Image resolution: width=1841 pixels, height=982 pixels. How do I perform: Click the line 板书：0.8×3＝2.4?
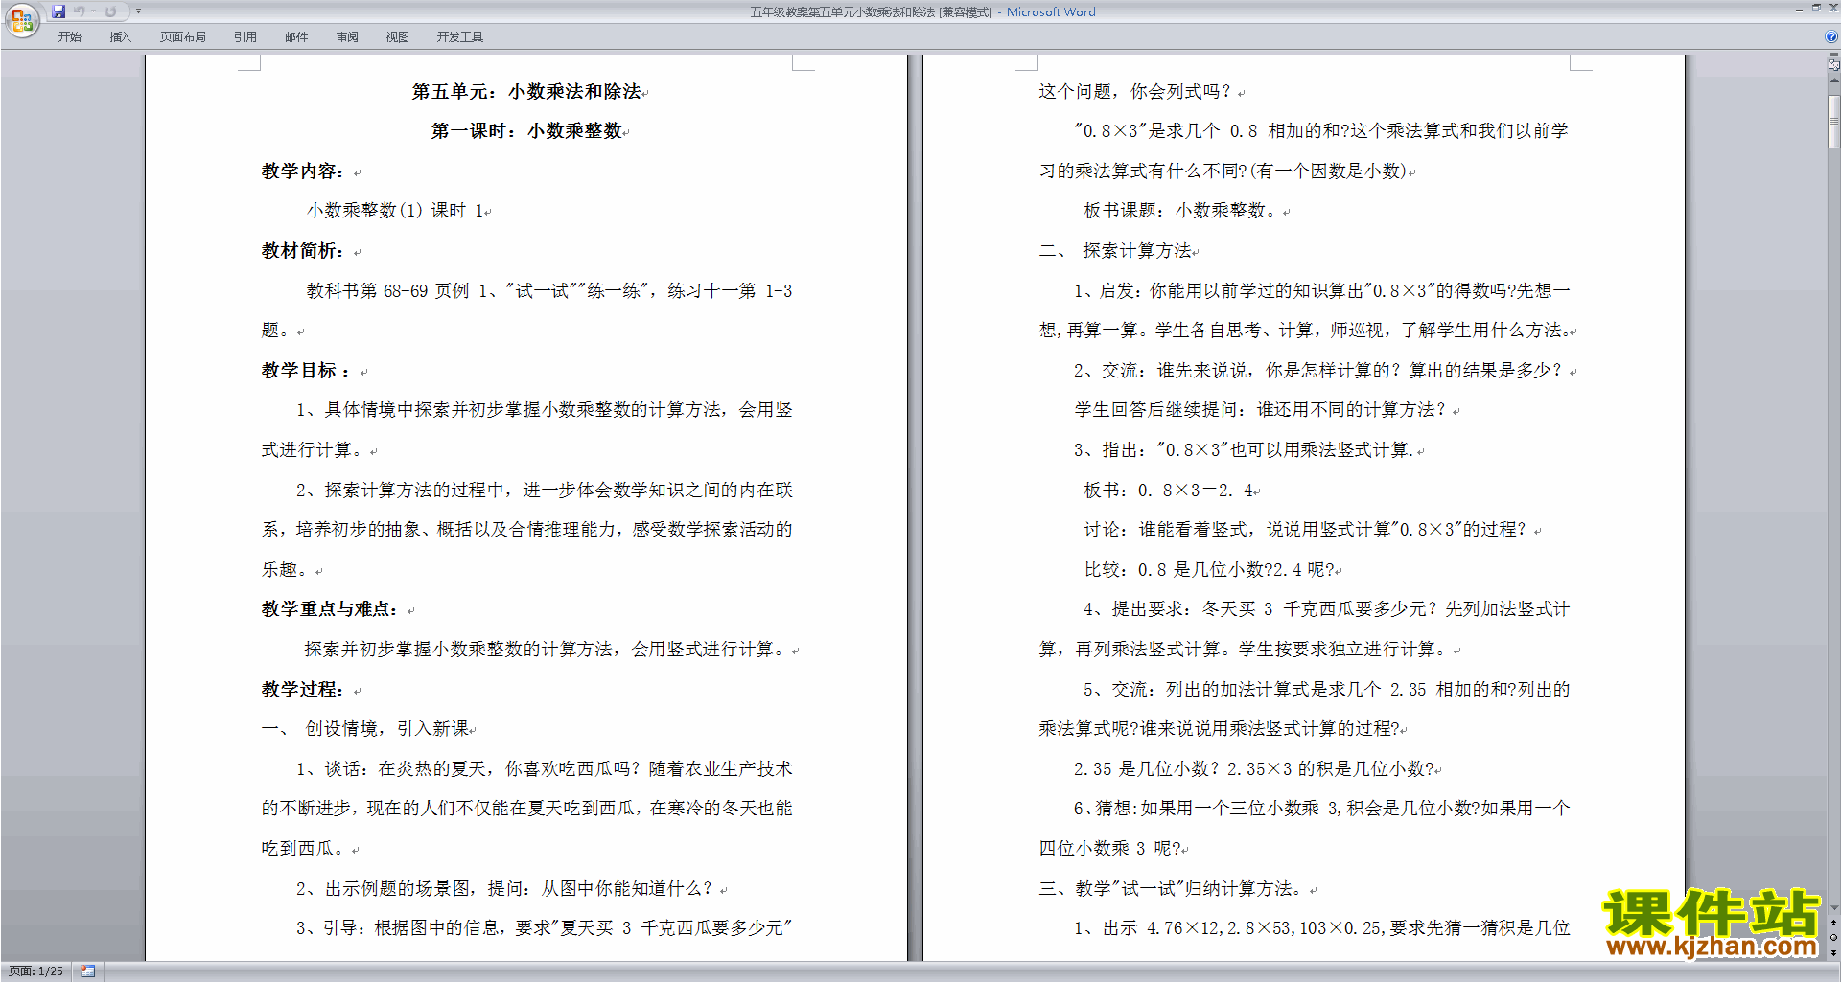[1168, 491]
